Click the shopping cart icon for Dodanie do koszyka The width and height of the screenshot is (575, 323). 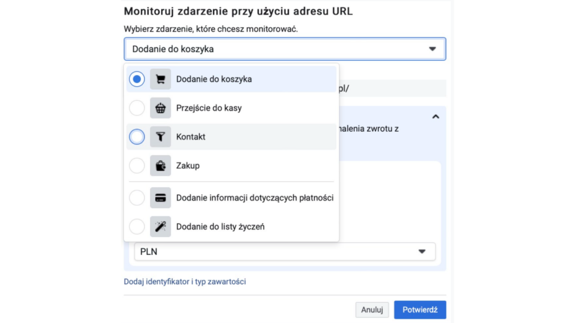click(160, 79)
